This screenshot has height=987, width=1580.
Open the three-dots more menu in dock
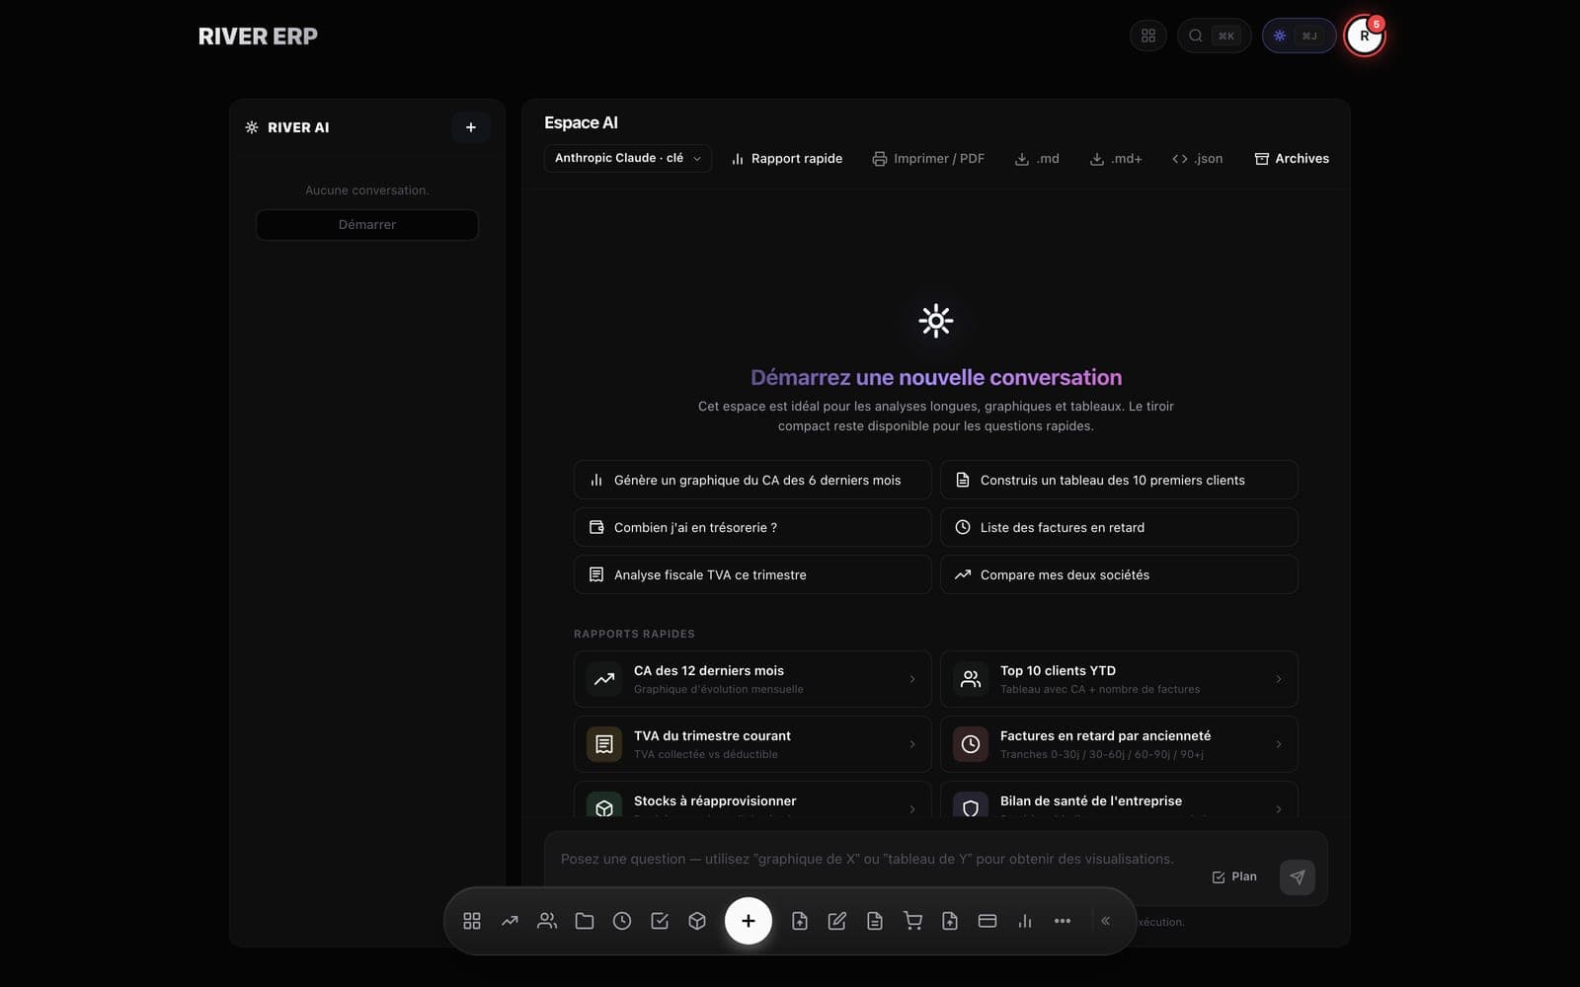click(x=1063, y=921)
